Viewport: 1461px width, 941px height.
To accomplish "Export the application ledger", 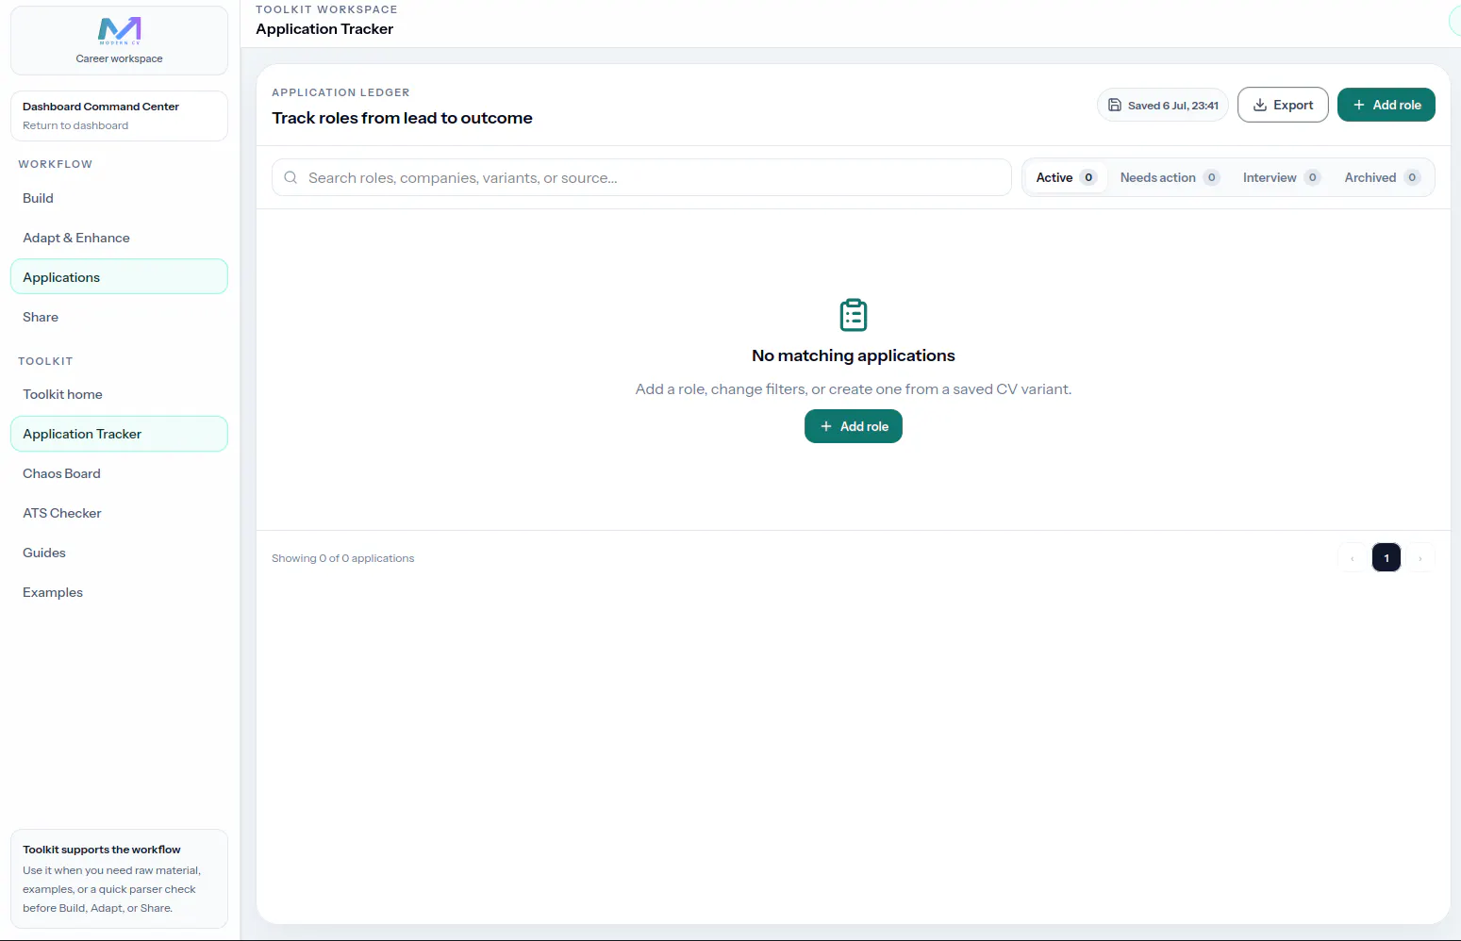I will coord(1283,105).
